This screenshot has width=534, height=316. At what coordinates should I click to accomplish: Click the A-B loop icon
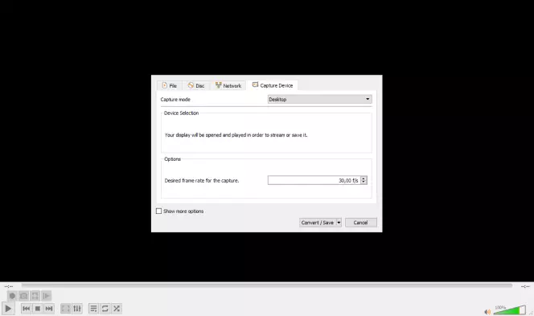(35, 296)
